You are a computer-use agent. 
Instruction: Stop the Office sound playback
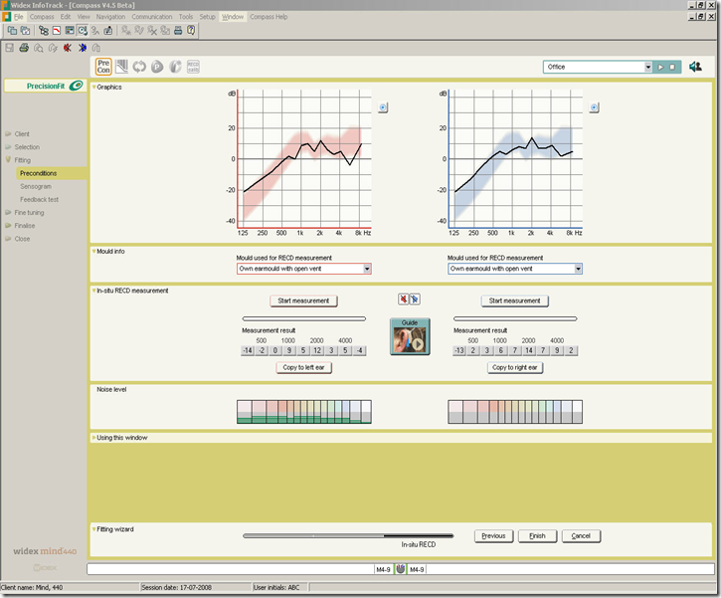(x=672, y=67)
